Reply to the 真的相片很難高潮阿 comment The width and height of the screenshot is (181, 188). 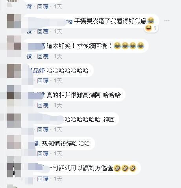coord(43,105)
